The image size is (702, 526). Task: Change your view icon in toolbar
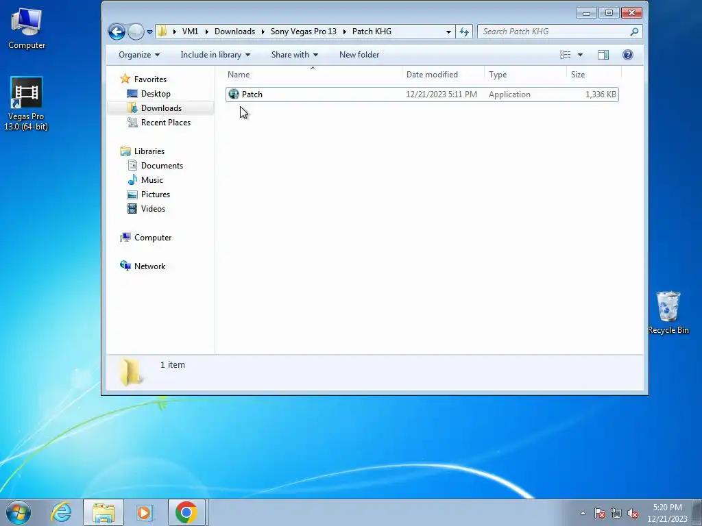point(565,55)
